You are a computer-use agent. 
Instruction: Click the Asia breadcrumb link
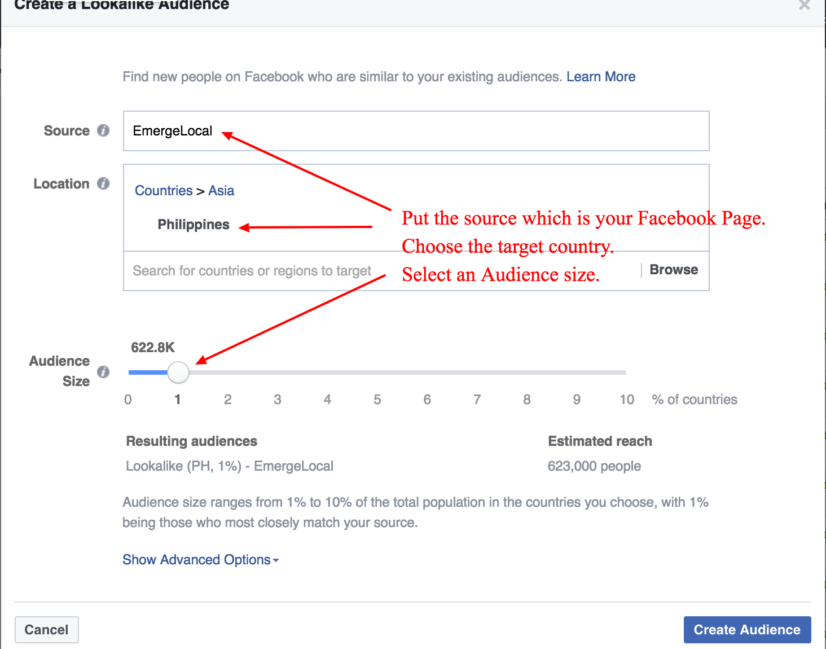221,190
